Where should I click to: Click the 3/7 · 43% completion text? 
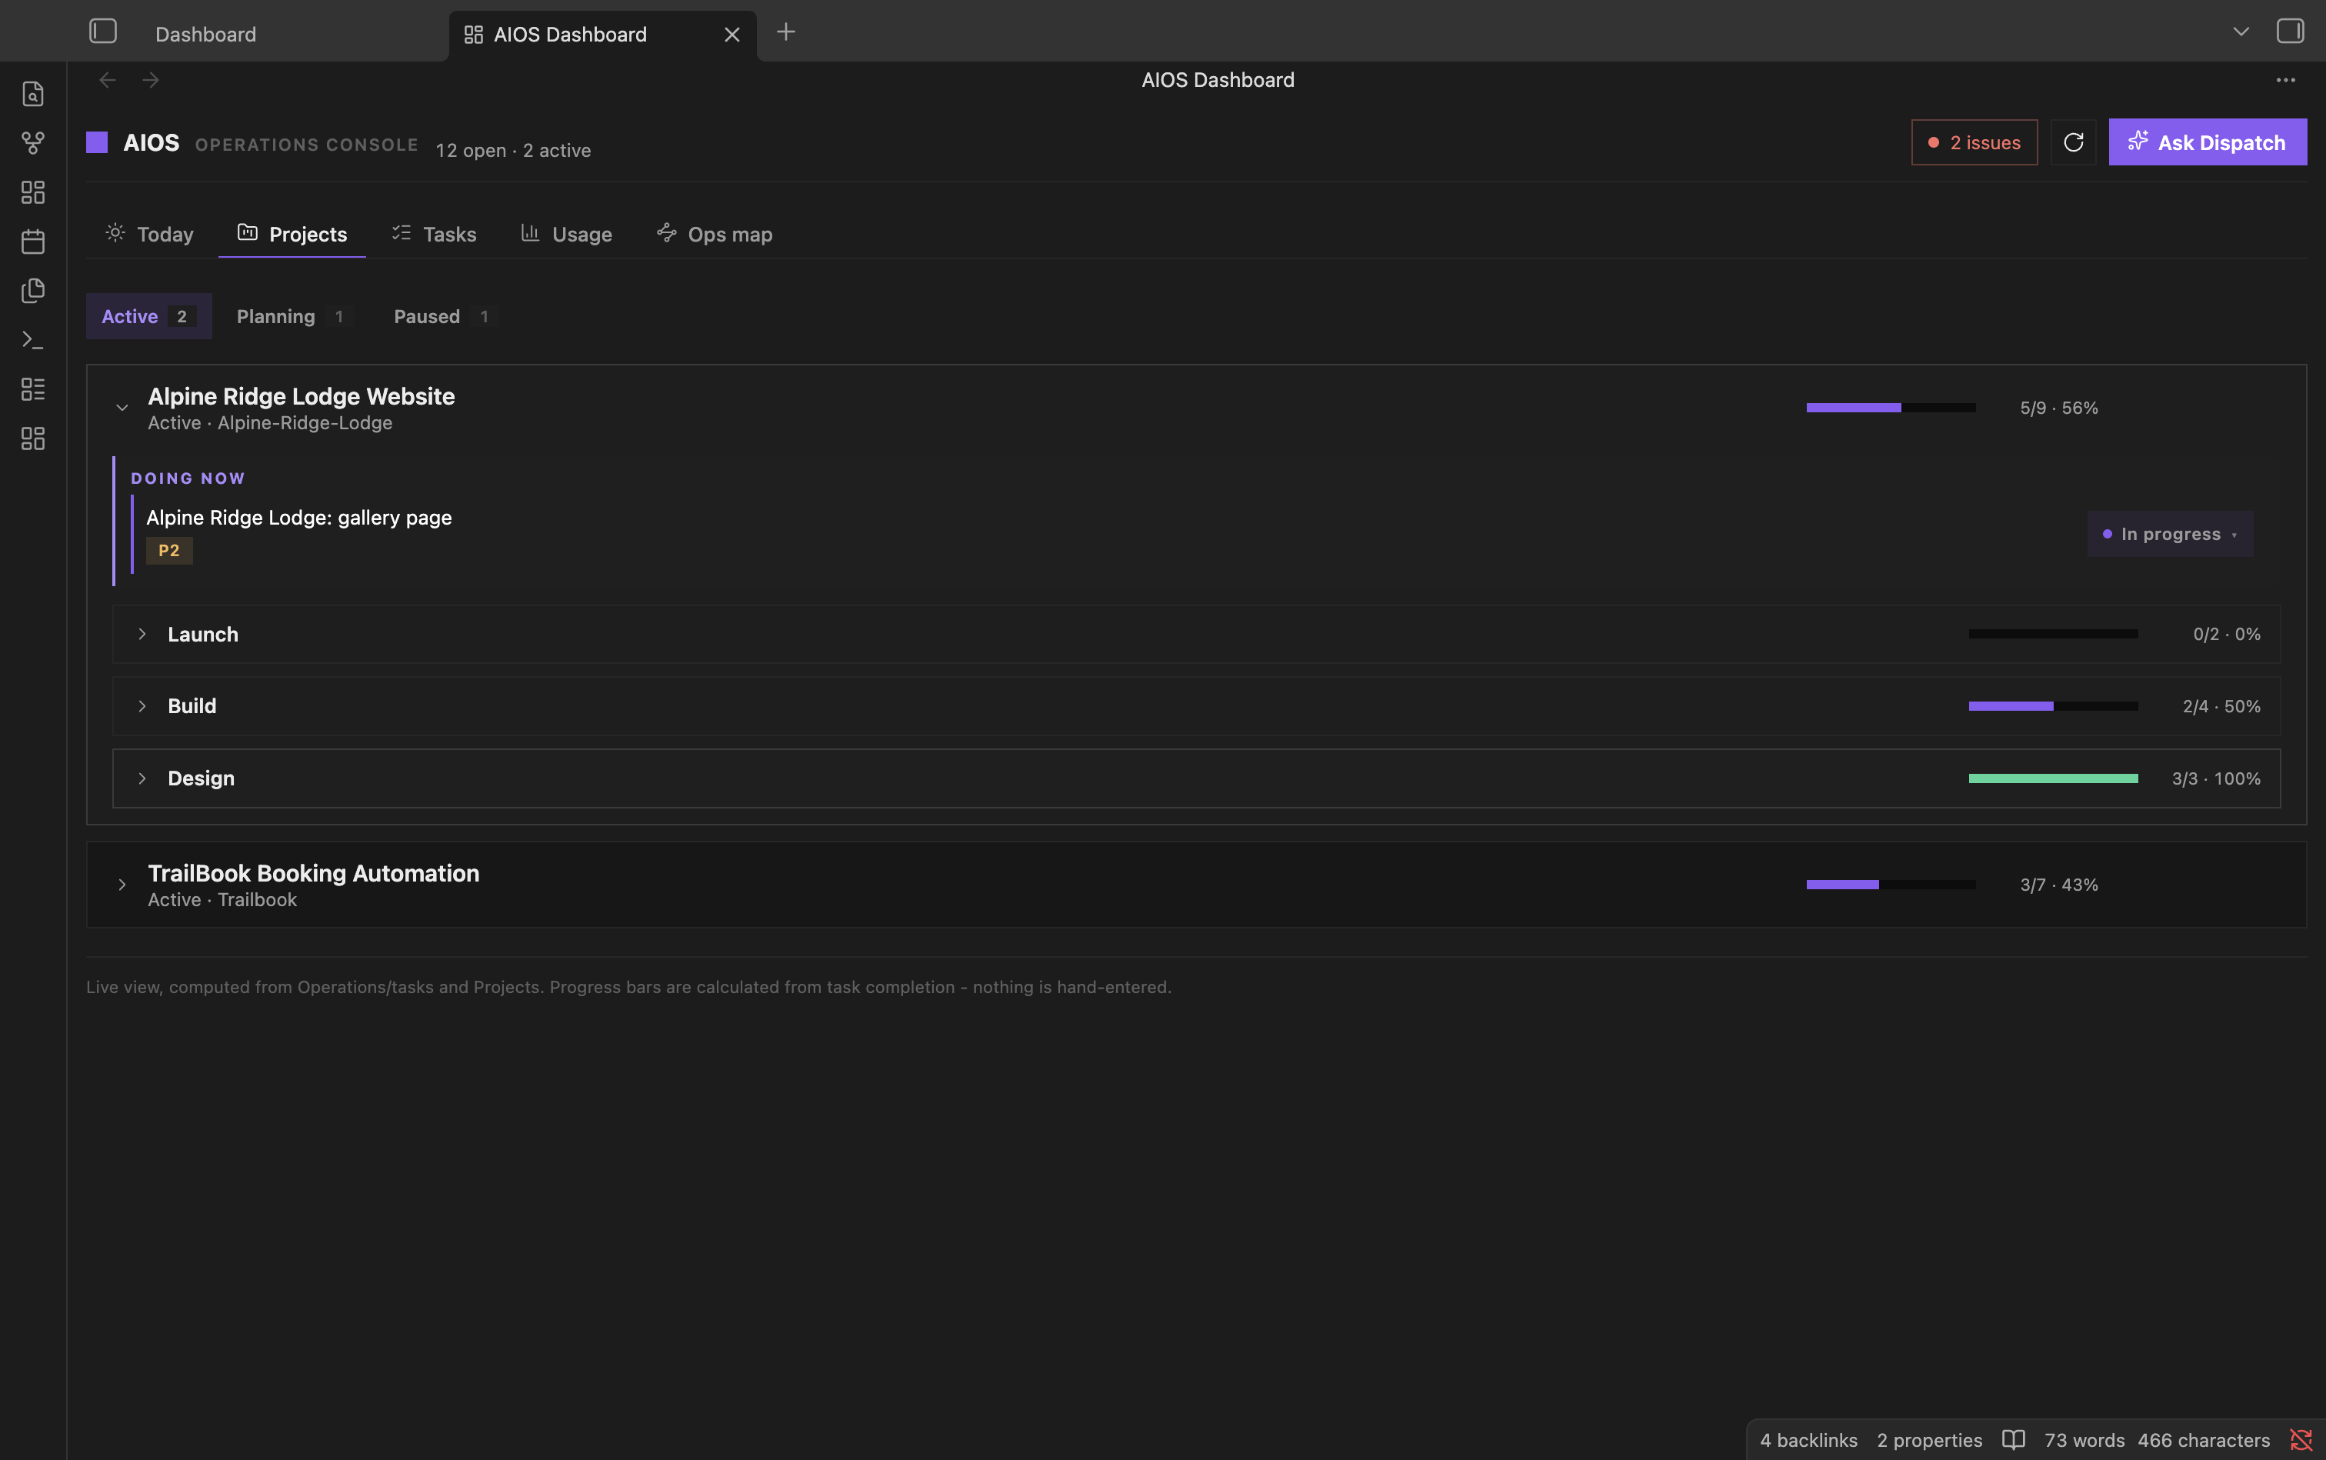pyautogui.click(x=2058, y=885)
